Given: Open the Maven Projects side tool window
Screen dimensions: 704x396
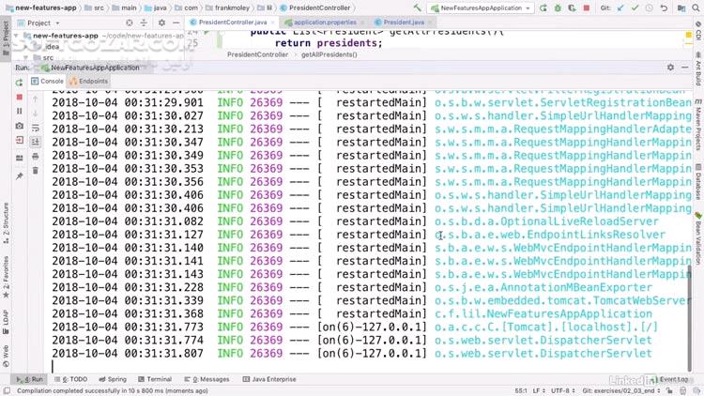Looking at the screenshot, I should 698,125.
